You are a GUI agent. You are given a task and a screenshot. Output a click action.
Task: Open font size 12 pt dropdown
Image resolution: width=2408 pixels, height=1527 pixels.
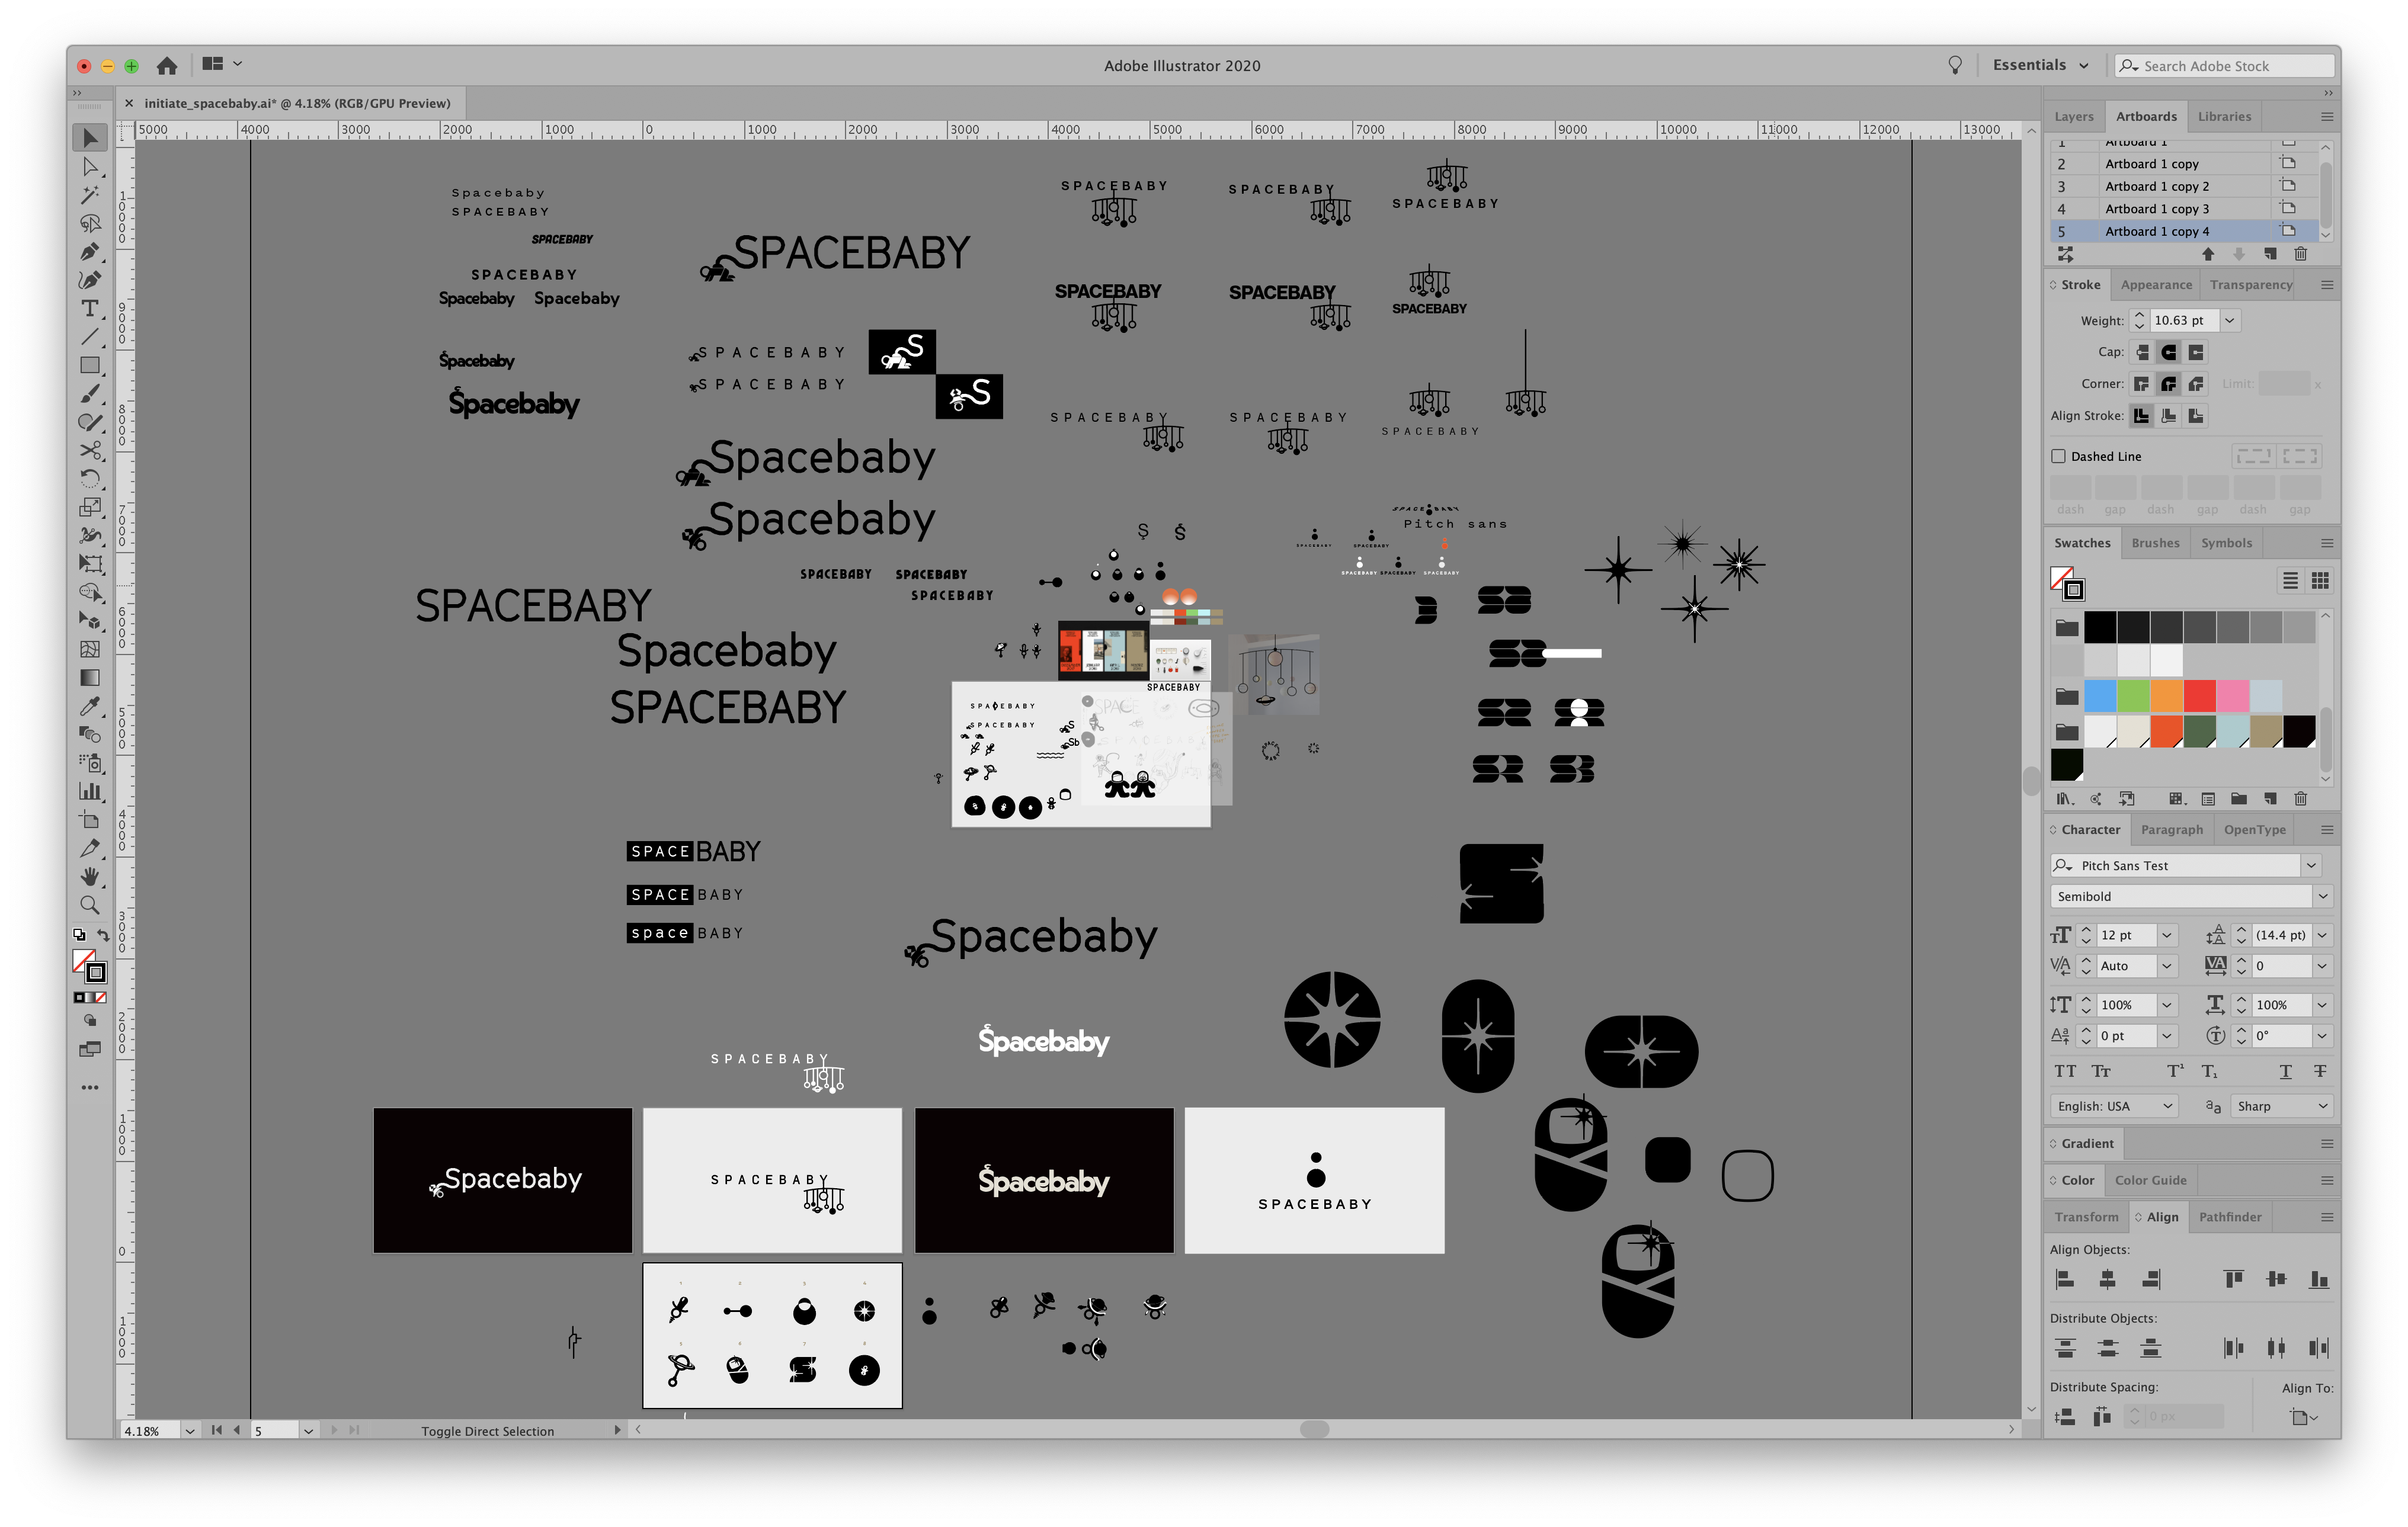(2166, 935)
